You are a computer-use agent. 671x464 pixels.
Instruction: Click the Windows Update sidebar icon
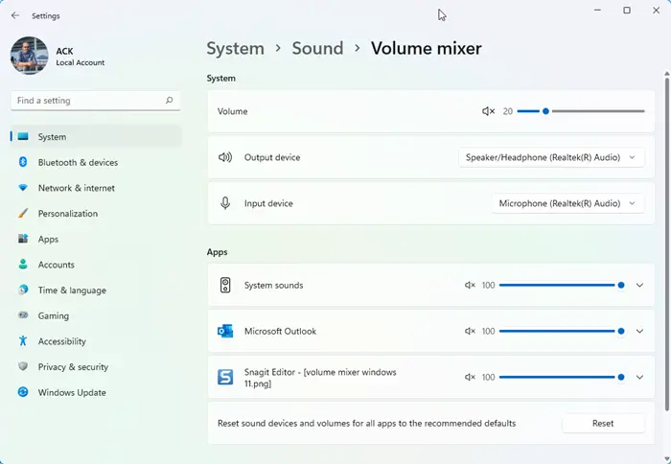[x=23, y=392]
